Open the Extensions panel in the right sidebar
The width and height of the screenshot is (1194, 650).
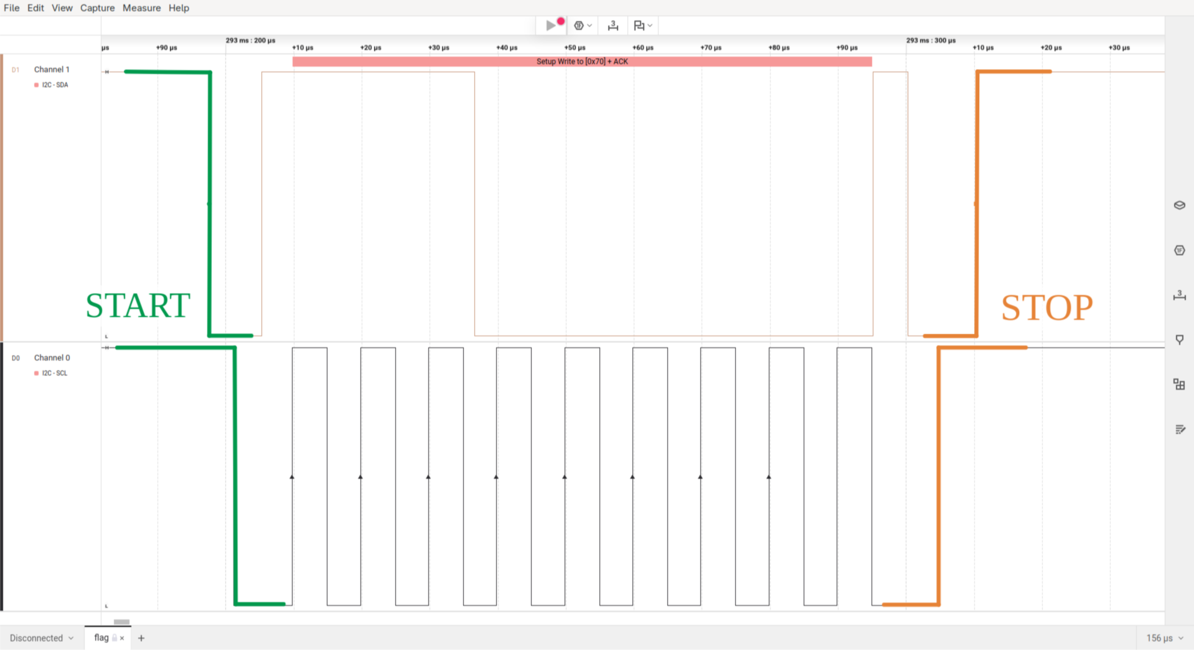pos(1179,384)
